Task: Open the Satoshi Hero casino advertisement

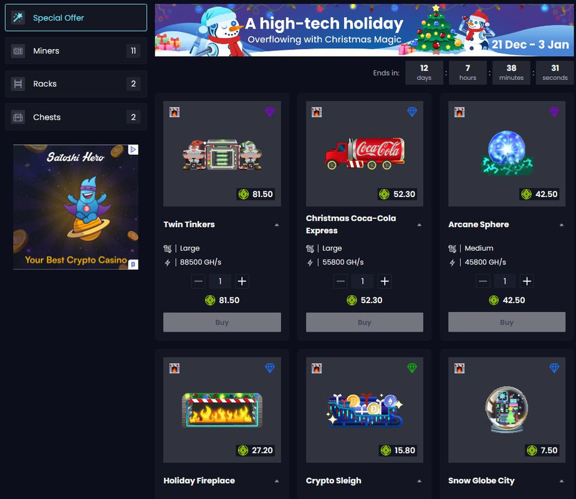Action: point(75,207)
